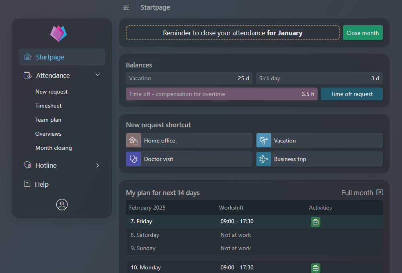Click the briefcase activity icon for Friday
This screenshot has height=273, width=402.
(x=316, y=222)
